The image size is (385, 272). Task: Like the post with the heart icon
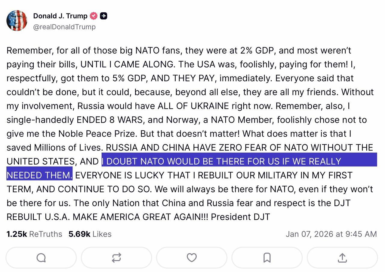click(x=192, y=258)
